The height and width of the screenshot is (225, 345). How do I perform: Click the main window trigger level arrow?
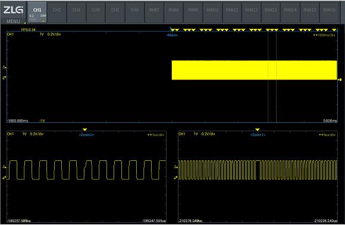4,67
